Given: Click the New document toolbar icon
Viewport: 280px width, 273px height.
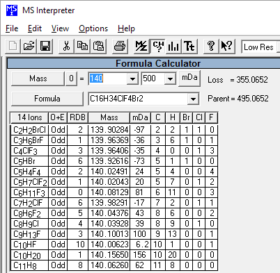Looking at the screenshot, I should [13, 46].
